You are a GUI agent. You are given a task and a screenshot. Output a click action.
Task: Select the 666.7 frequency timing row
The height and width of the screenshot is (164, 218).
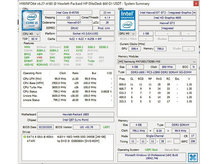(x=156, y=89)
